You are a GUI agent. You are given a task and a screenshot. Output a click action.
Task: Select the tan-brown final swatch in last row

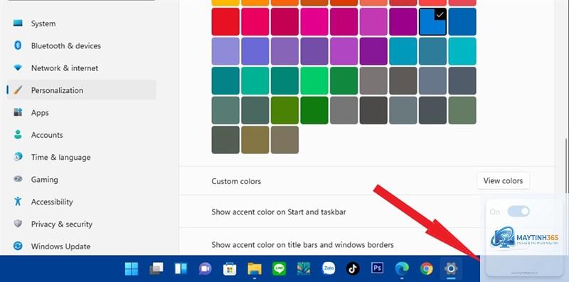285,140
